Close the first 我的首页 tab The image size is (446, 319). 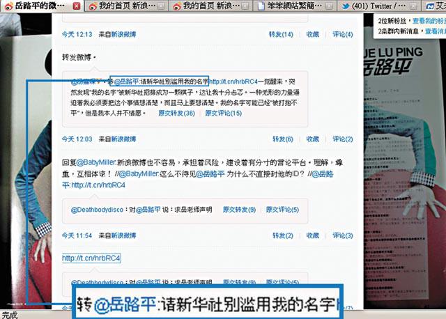click(161, 6)
